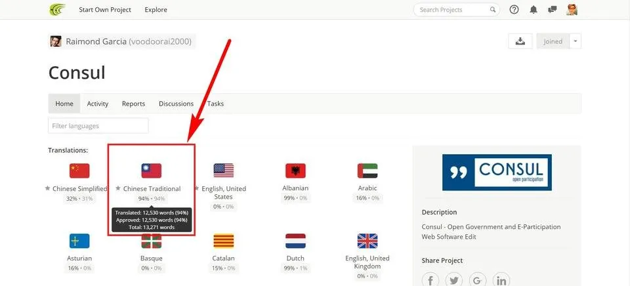
Task: Expand the Joined dropdown arrow
Action: (x=576, y=41)
